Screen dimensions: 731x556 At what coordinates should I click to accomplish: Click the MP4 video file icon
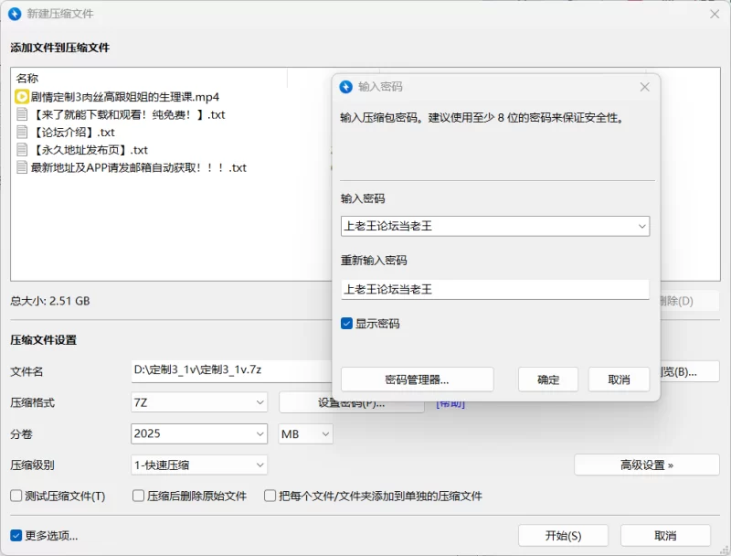pos(22,97)
